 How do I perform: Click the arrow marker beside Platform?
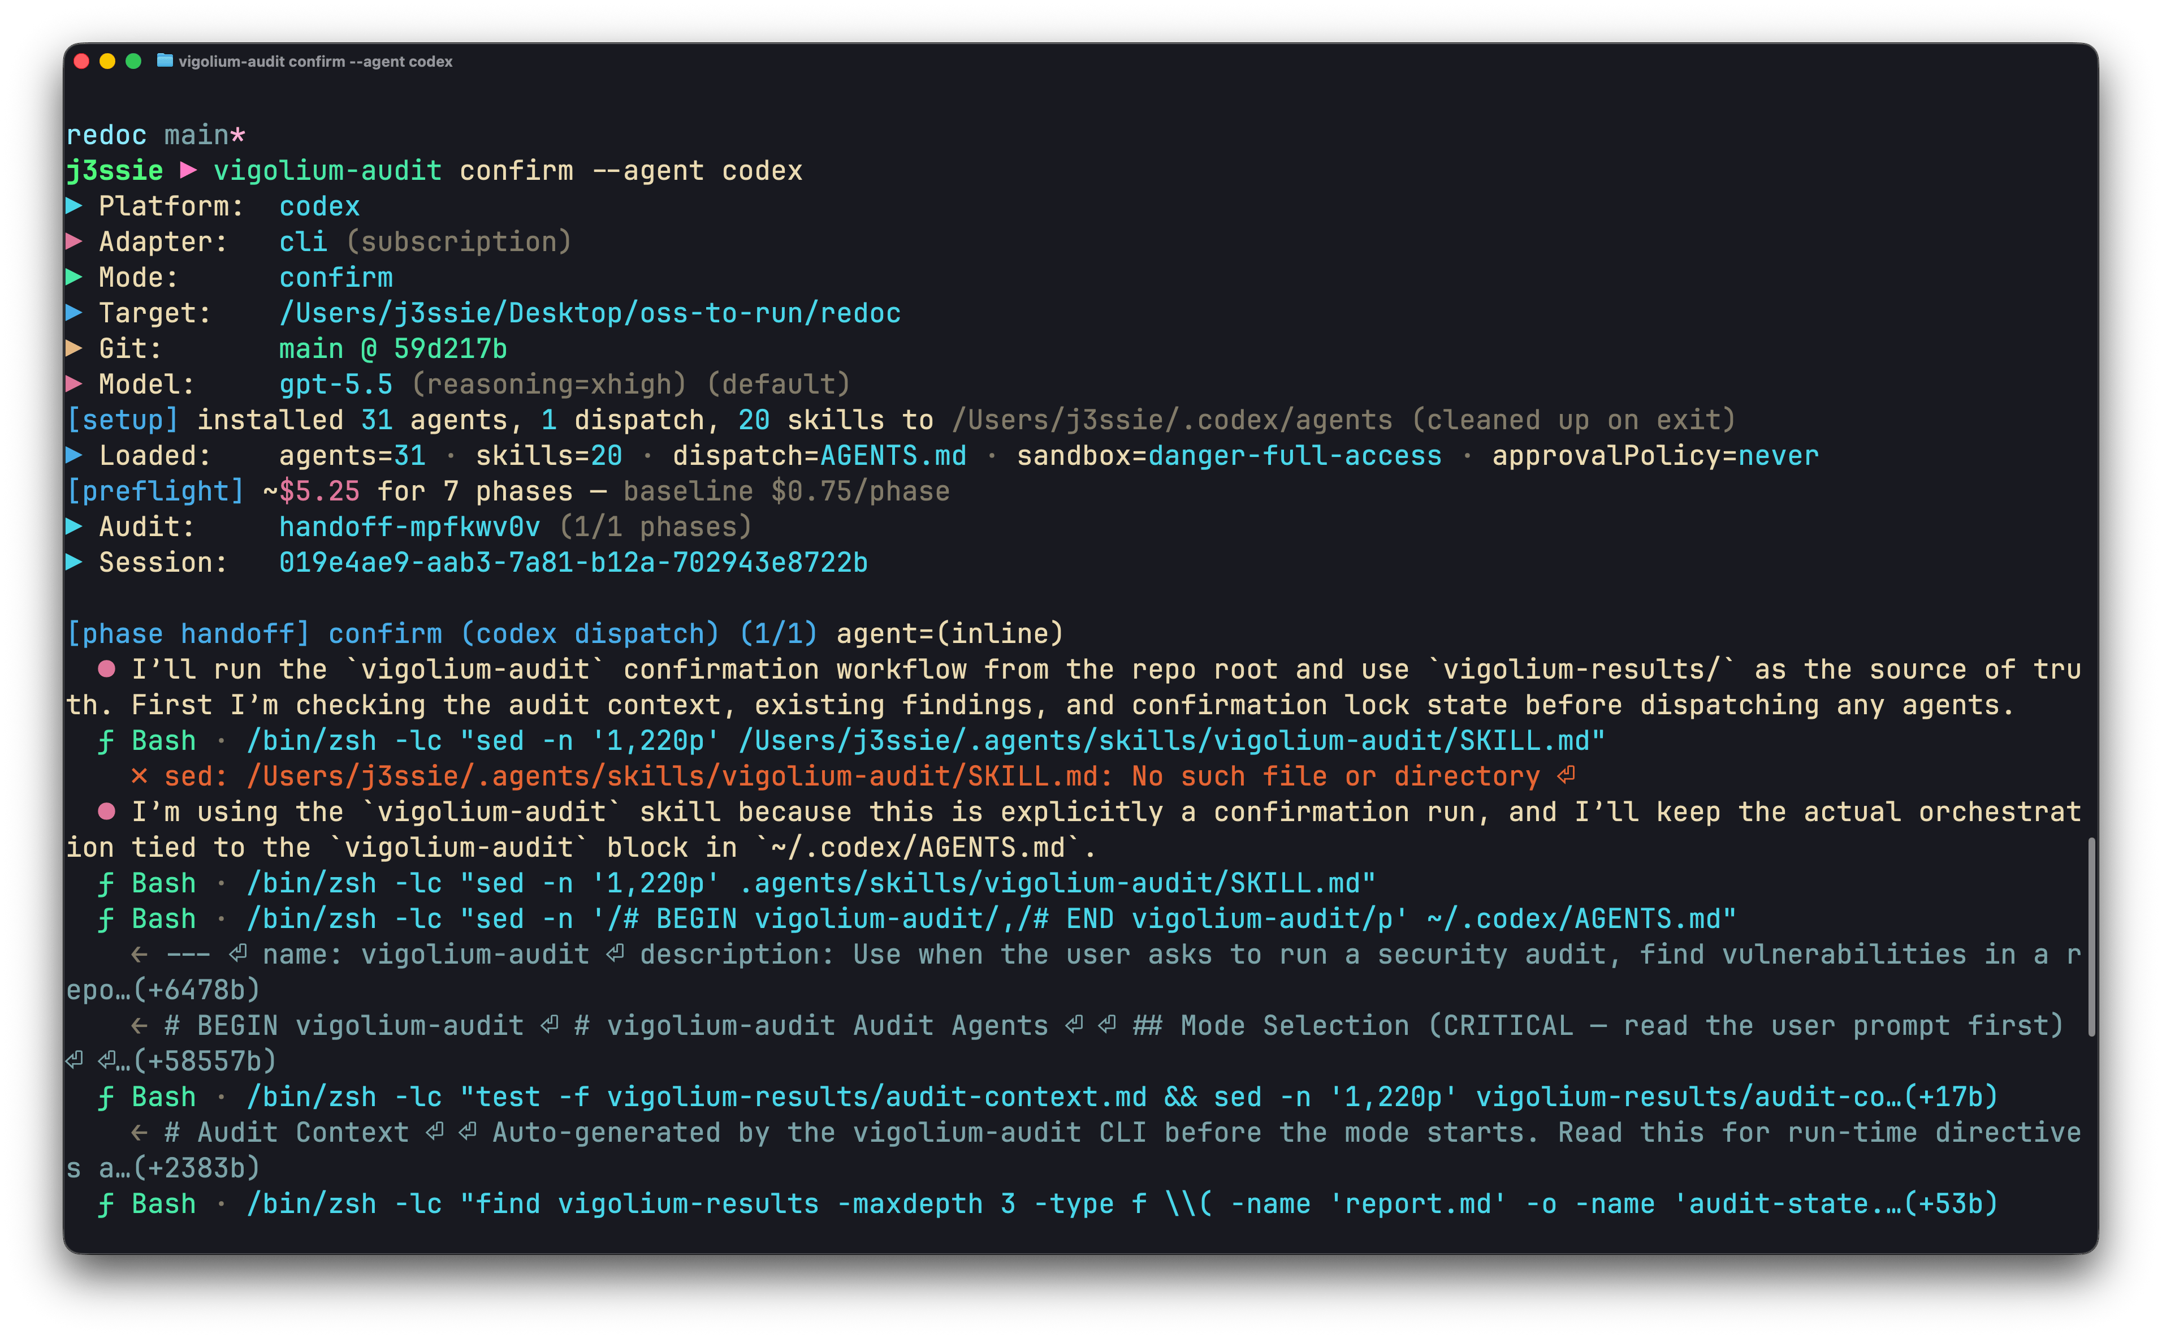[x=74, y=205]
